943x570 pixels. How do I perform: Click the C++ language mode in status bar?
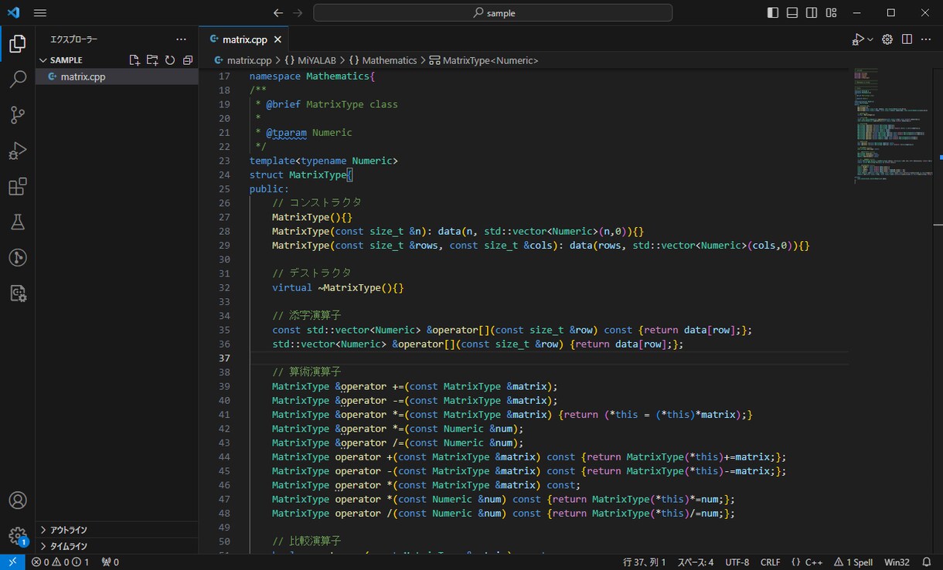point(807,562)
